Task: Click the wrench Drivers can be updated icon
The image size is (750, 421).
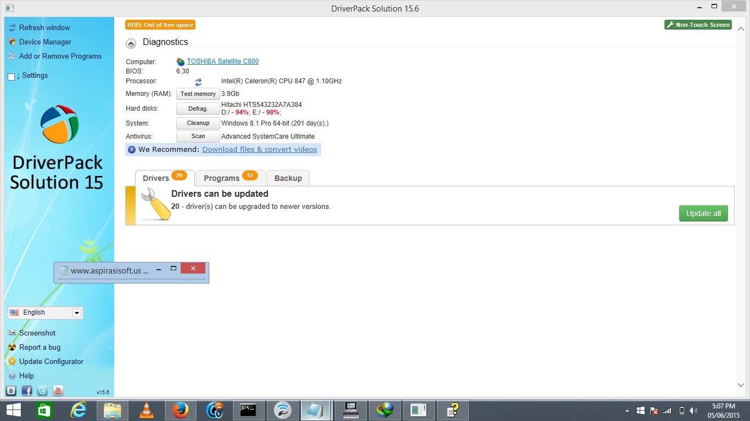Action: [155, 204]
